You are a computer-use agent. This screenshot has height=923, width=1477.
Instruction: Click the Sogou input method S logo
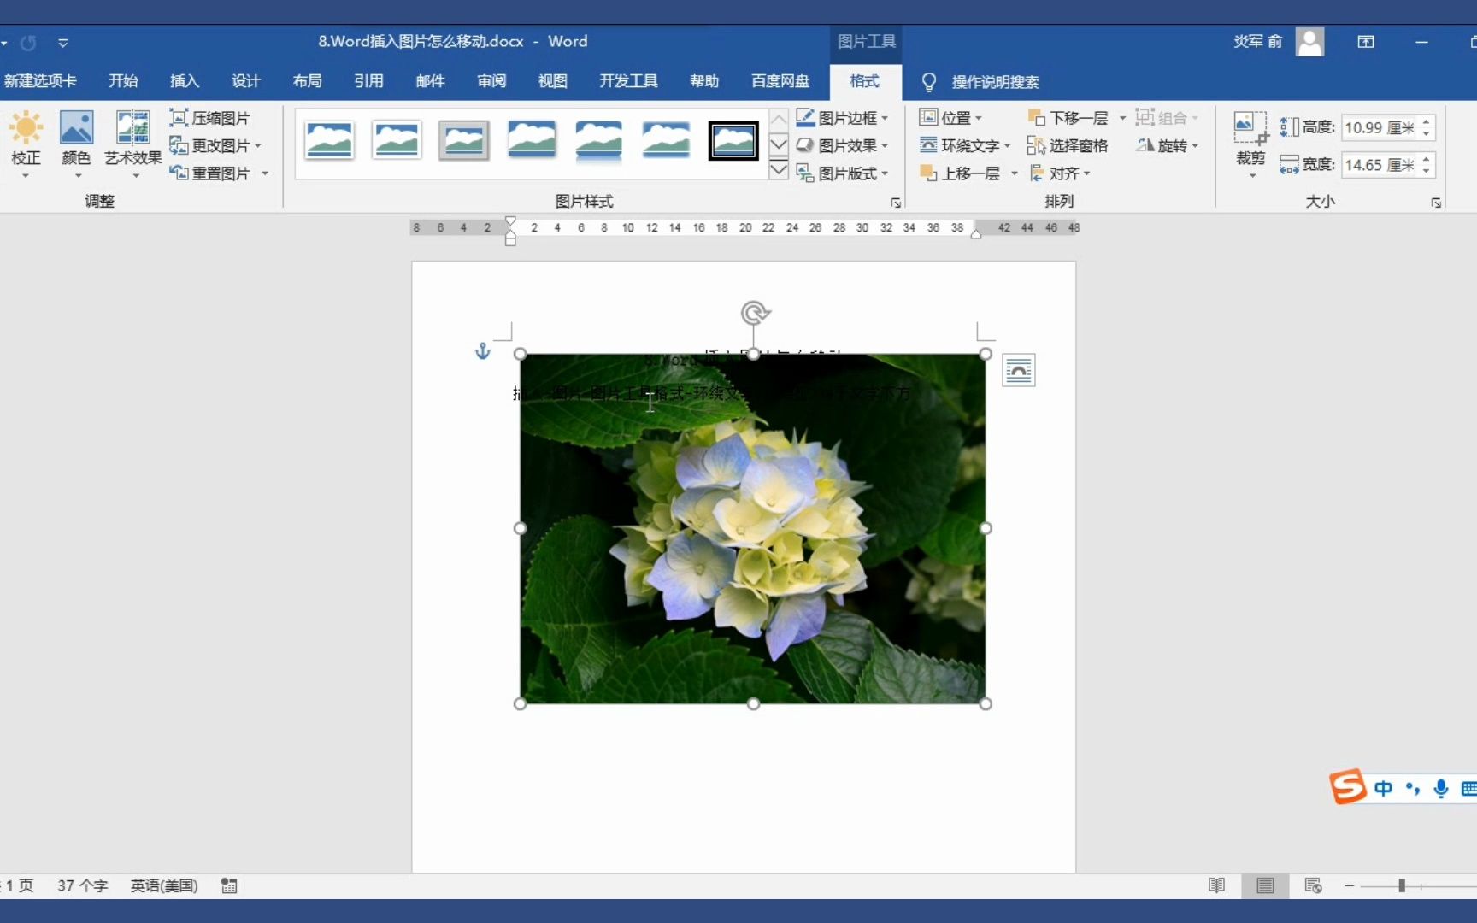[1347, 787]
